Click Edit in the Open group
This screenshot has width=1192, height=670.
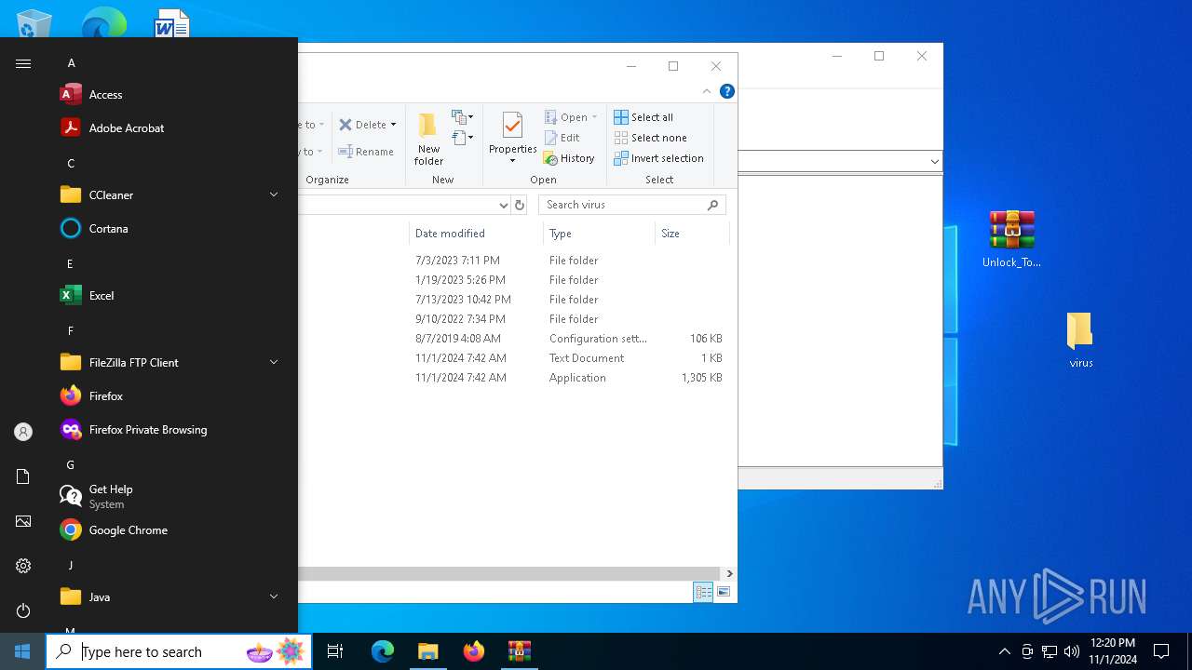click(x=562, y=138)
